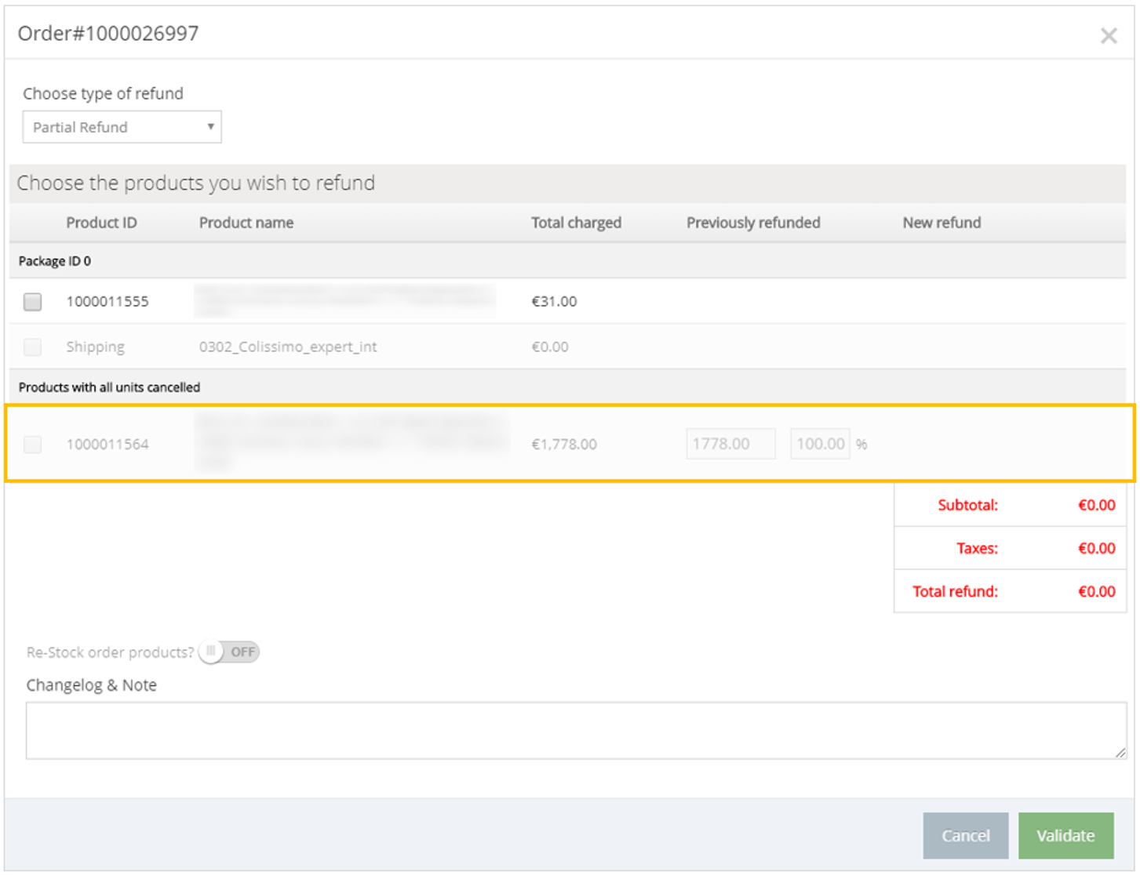Focus the Changelog & Note text area
Viewport: 1140px width, 875px height.
(575, 730)
